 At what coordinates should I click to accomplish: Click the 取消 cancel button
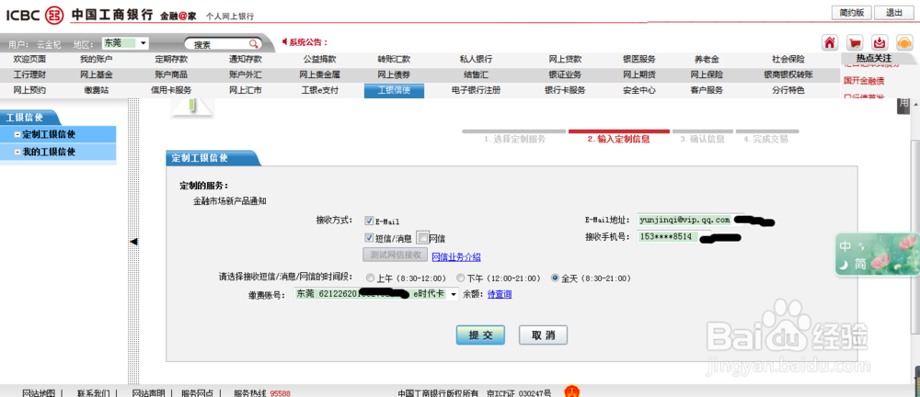(543, 335)
